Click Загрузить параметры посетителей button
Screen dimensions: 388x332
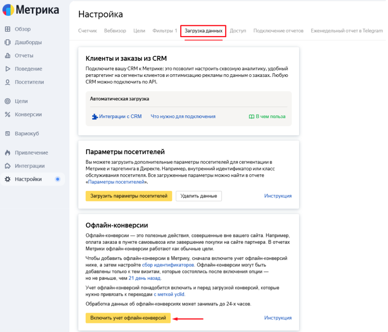pyautogui.click(x=129, y=196)
